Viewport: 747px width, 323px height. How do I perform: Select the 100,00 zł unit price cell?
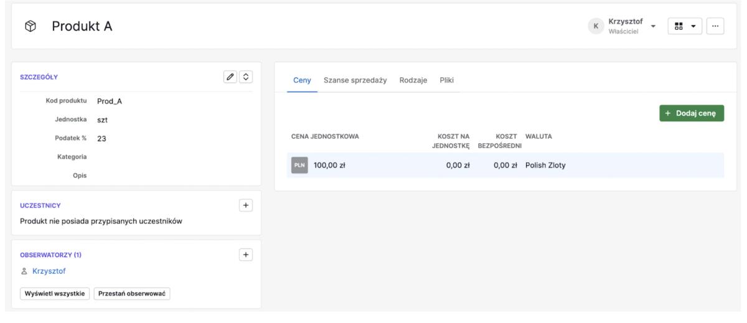point(330,166)
